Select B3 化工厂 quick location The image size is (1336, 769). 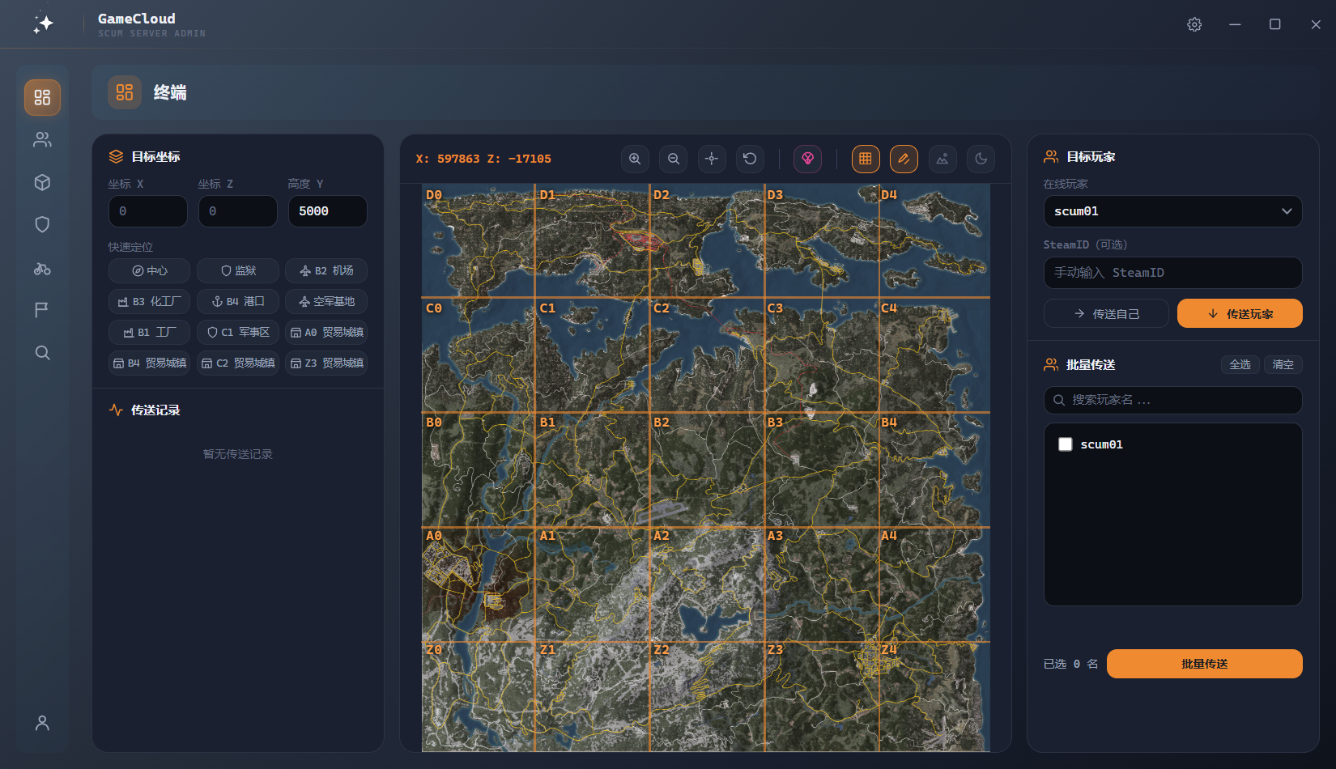coord(149,301)
